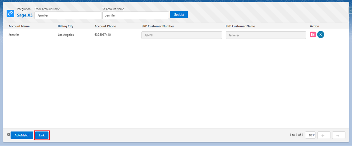Click the gray info icon beside AutoMatch
Image resolution: width=352 pixels, height=146 pixels.
click(x=8, y=135)
